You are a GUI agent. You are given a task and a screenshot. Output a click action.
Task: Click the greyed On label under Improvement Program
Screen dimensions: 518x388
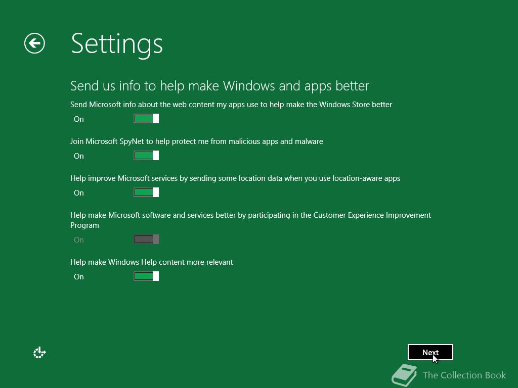[78, 240]
